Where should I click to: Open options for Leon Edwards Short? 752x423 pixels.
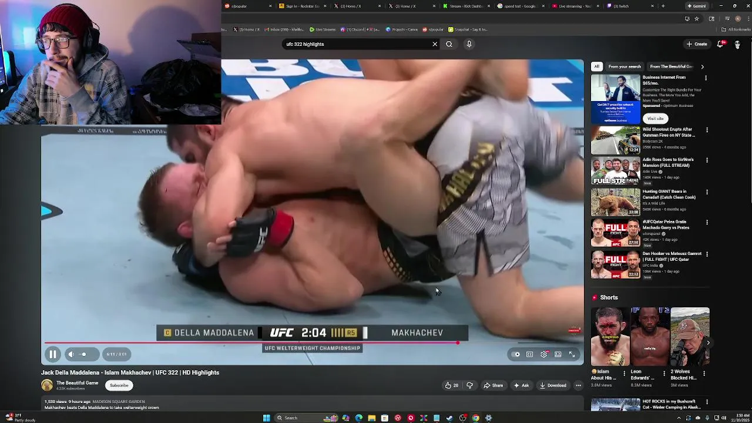pyautogui.click(x=664, y=373)
